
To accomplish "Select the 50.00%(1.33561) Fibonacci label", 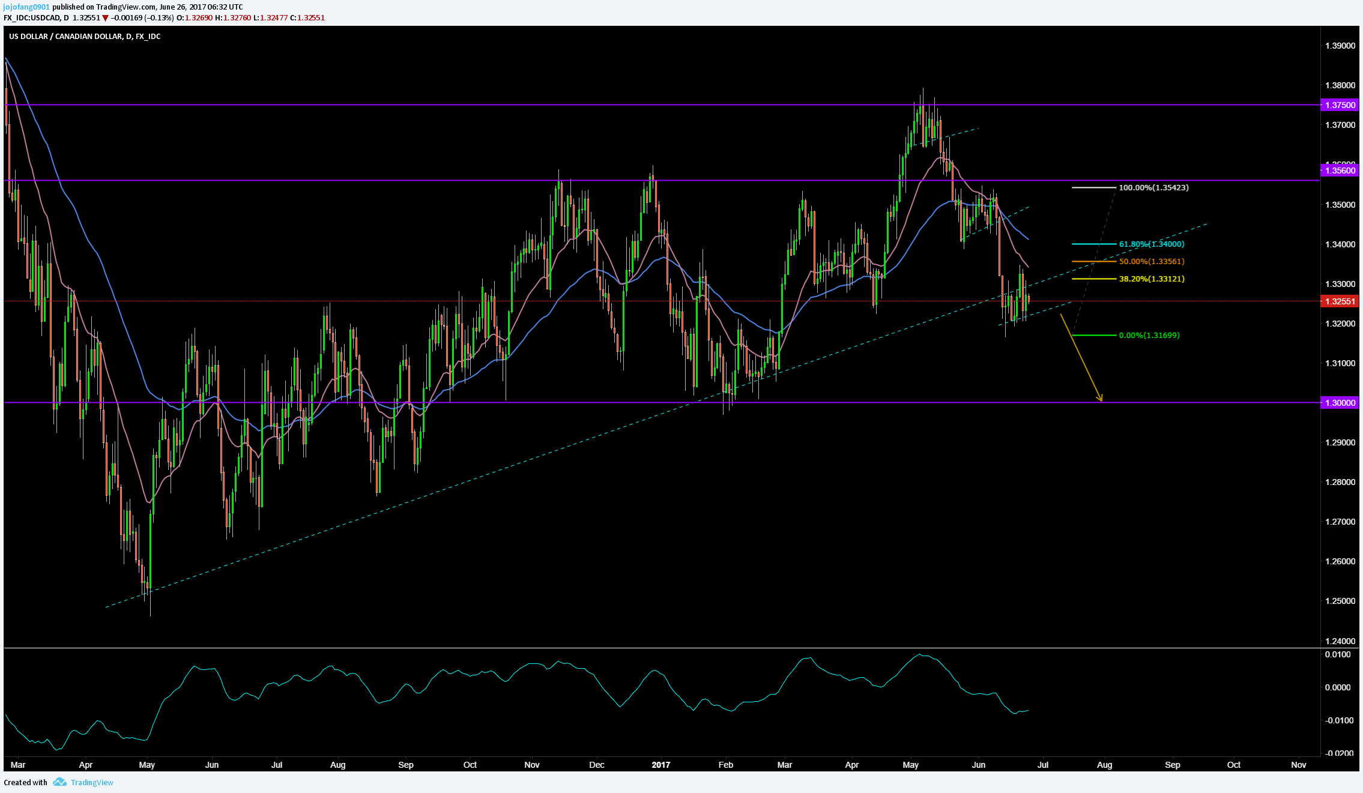I will (1152, 262).
